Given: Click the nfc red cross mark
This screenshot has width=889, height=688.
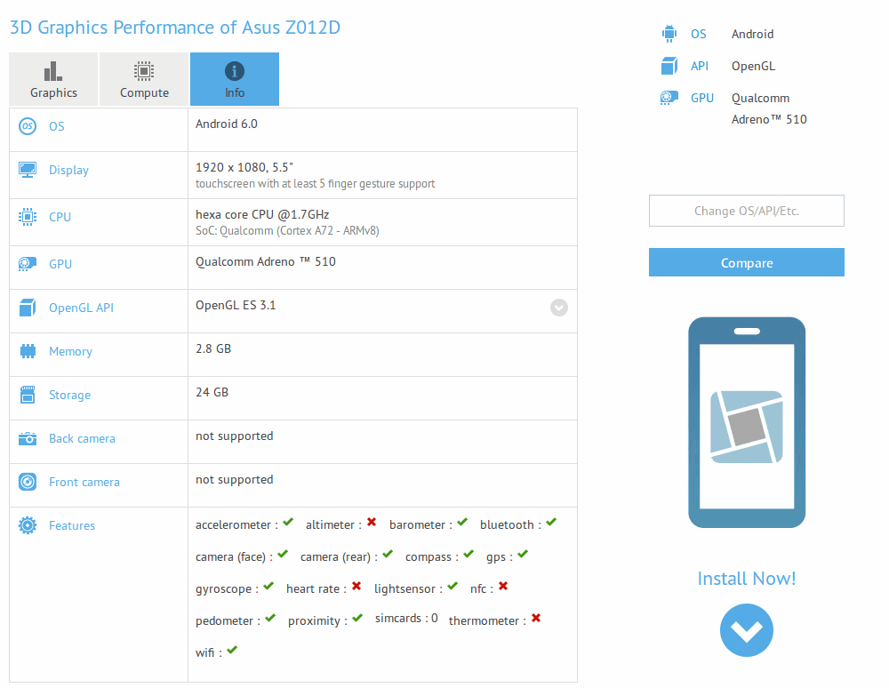Looking at the screenshot, I should [x=503, y=586].
